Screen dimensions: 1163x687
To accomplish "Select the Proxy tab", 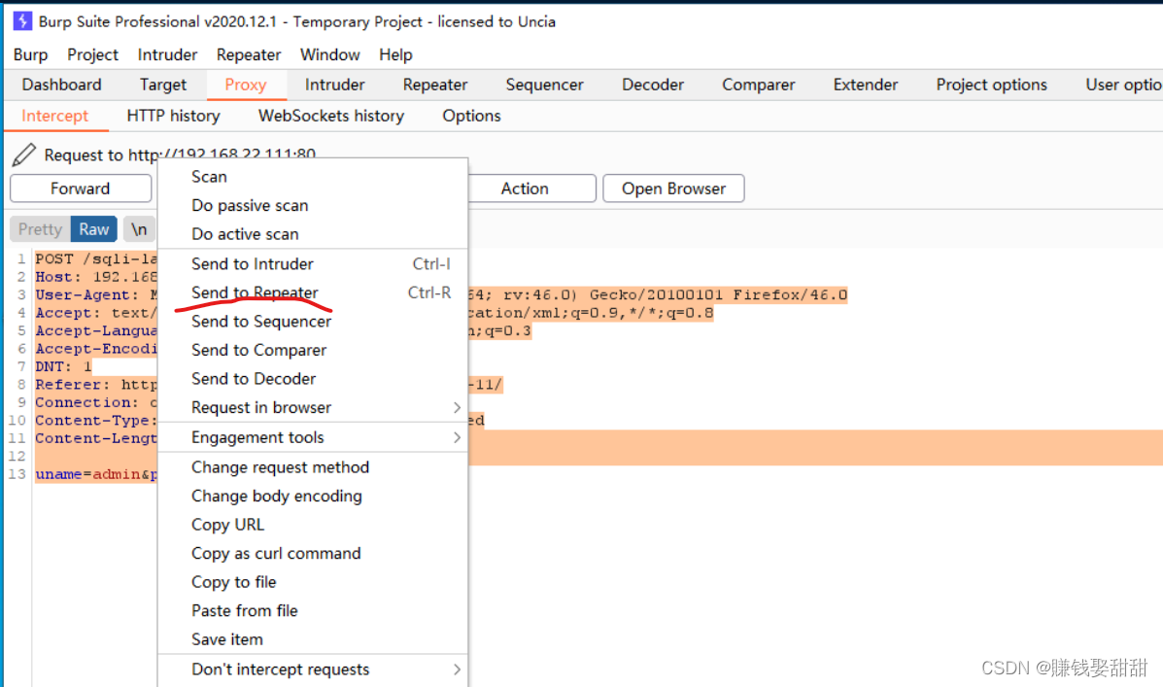I will 246,85.
